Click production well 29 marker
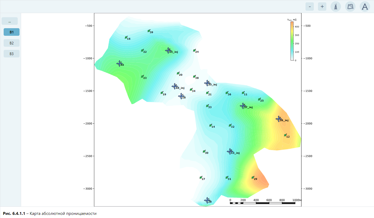The height and width of the screenshot is (218, 374). pos(253,178)
